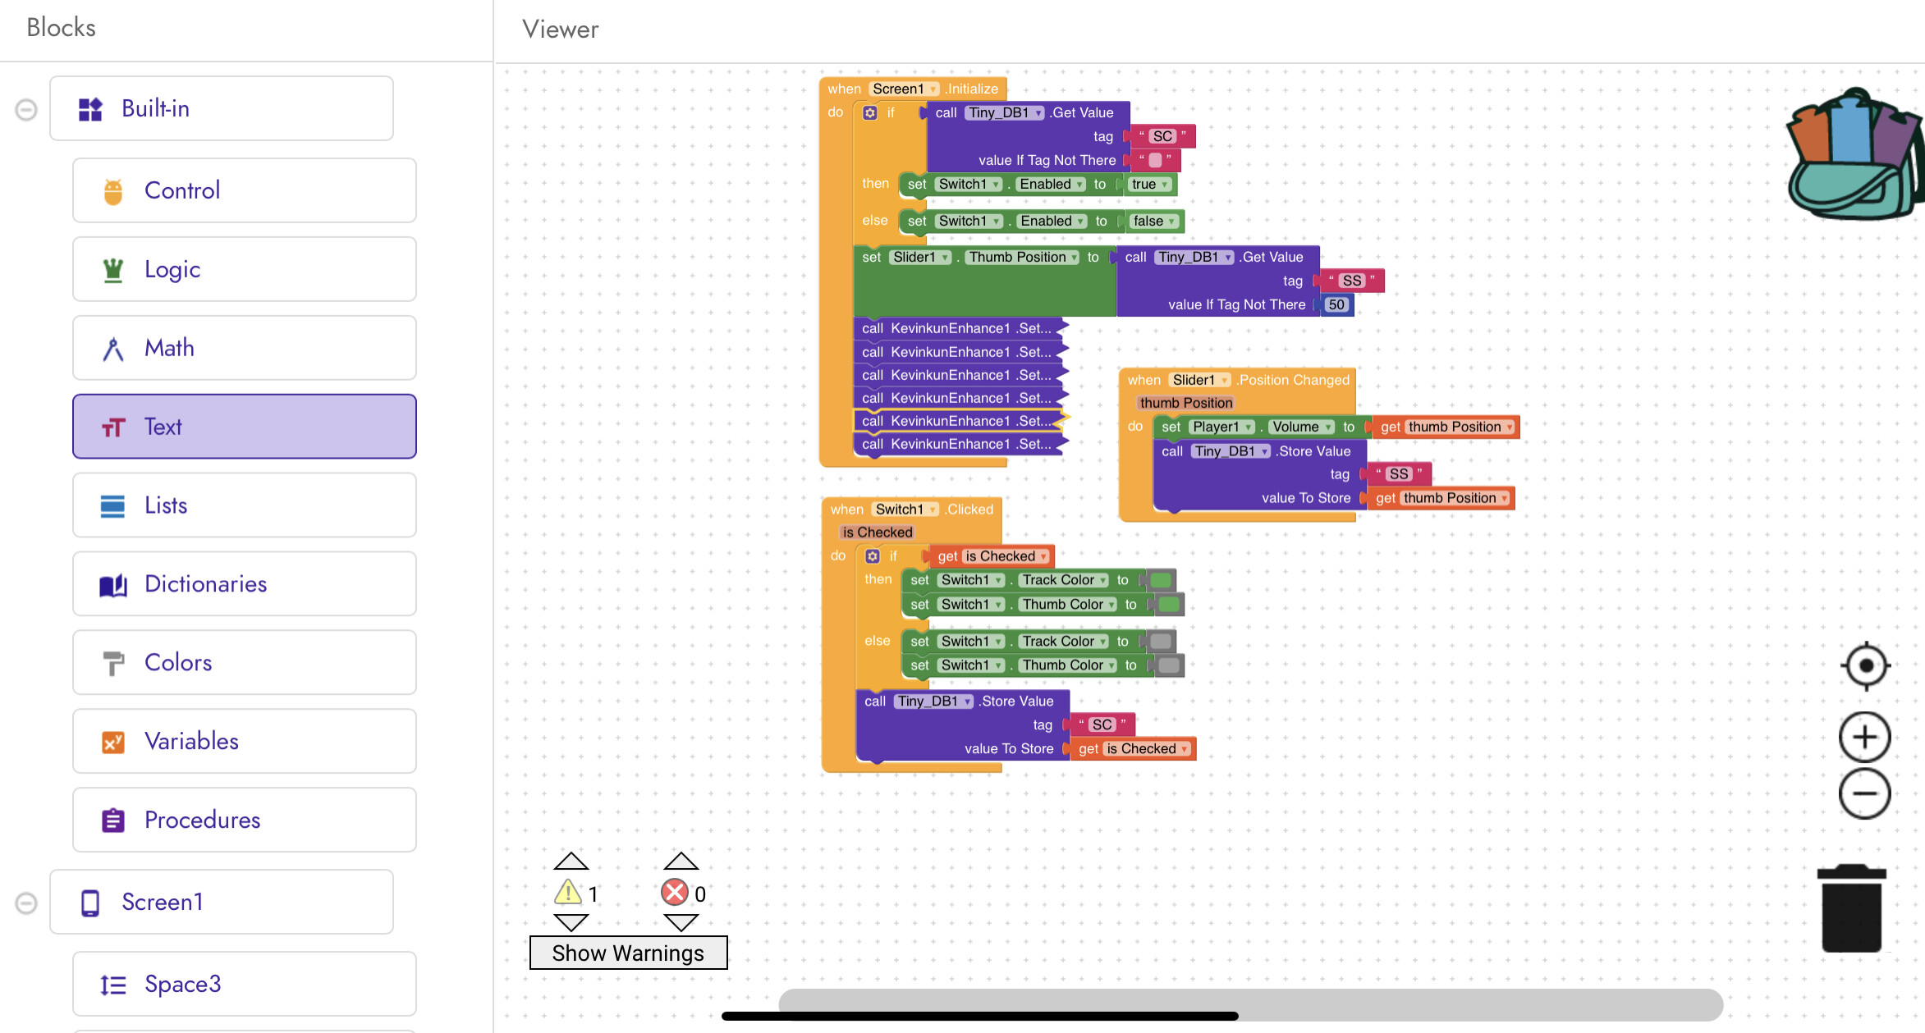
Task: Click the green Track Color swatch
Action: (1160, 580)
